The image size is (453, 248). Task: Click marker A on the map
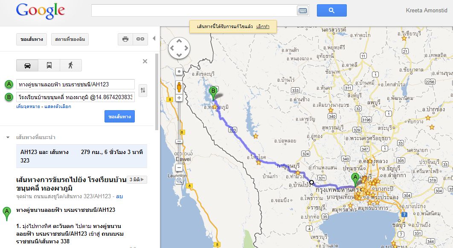click(355, 179)
